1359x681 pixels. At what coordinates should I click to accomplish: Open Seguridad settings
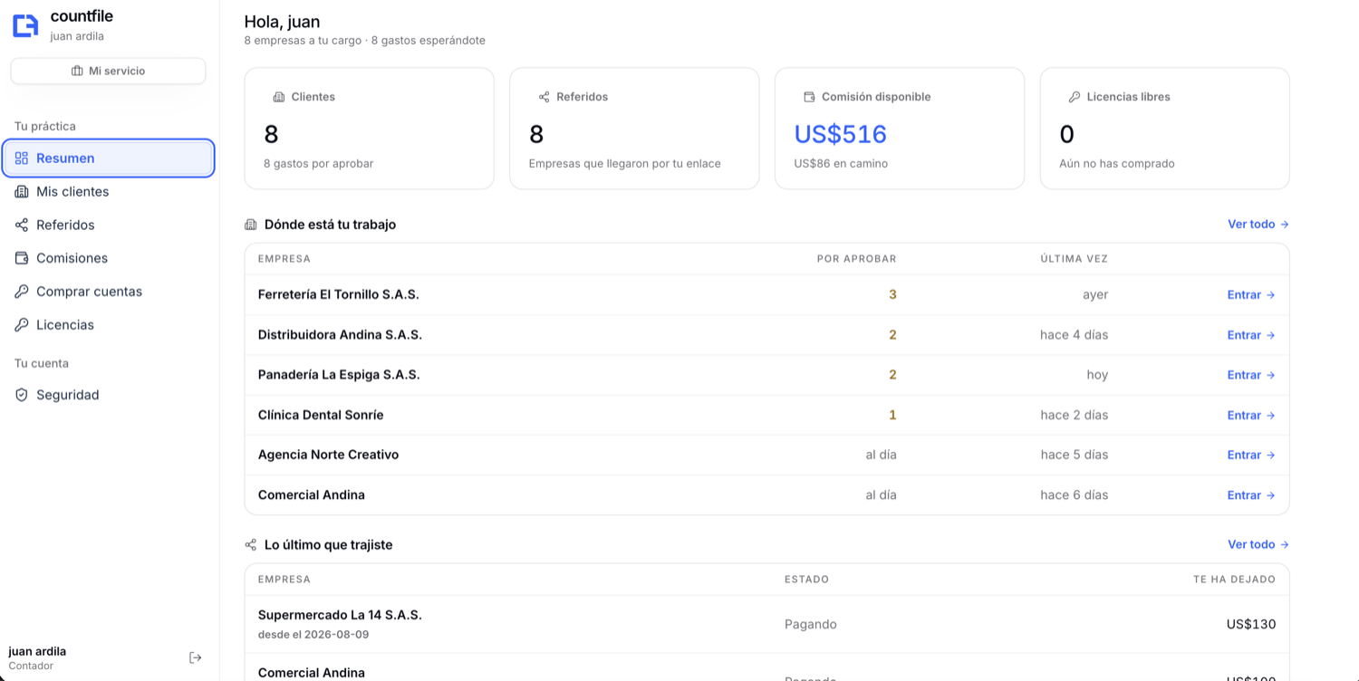[x=109, y=395]
